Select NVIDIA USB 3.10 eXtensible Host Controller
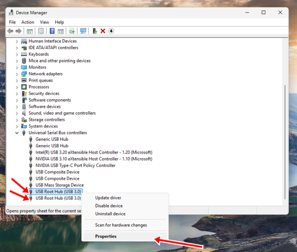This screenshot has width=297, height=252. point(94,159)
